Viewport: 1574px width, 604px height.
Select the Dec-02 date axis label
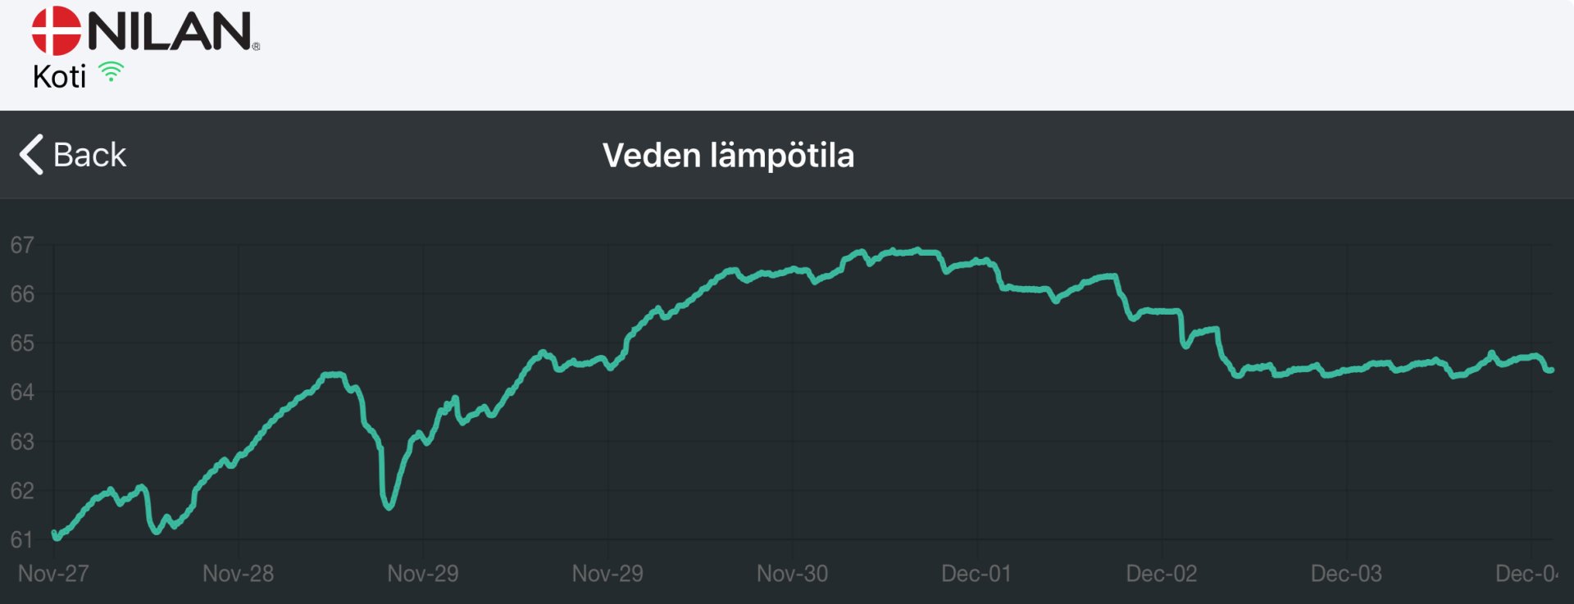point(1161,574)
